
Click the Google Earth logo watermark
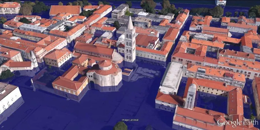237,123
